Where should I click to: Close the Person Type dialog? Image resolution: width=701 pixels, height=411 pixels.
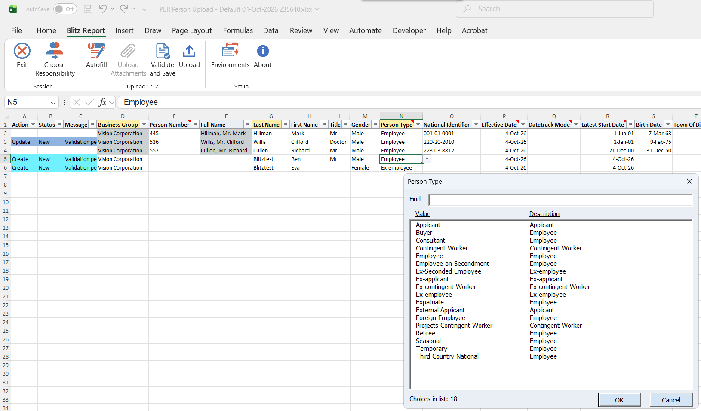pyautogui.click(x=689, y=181)
